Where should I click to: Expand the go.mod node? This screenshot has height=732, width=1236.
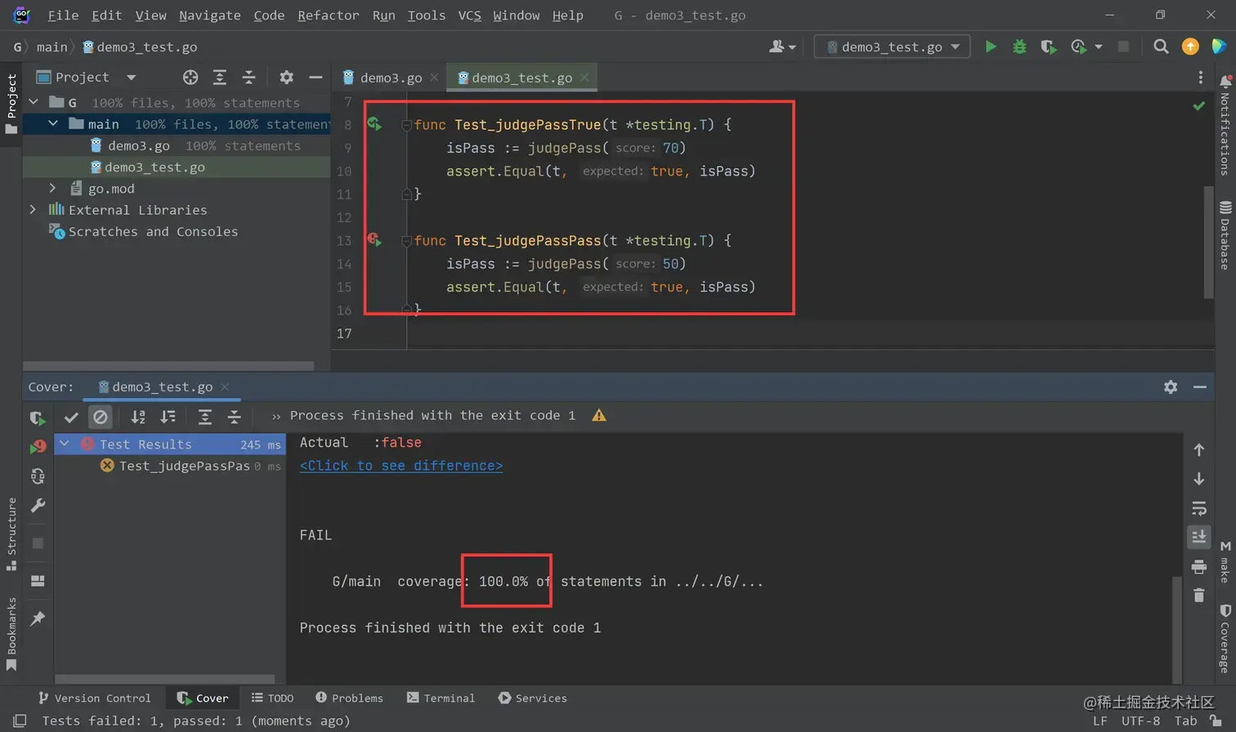(x=53, y=188)
